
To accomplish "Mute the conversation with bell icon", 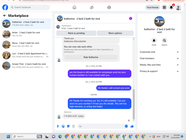I will tap(154, 40).
